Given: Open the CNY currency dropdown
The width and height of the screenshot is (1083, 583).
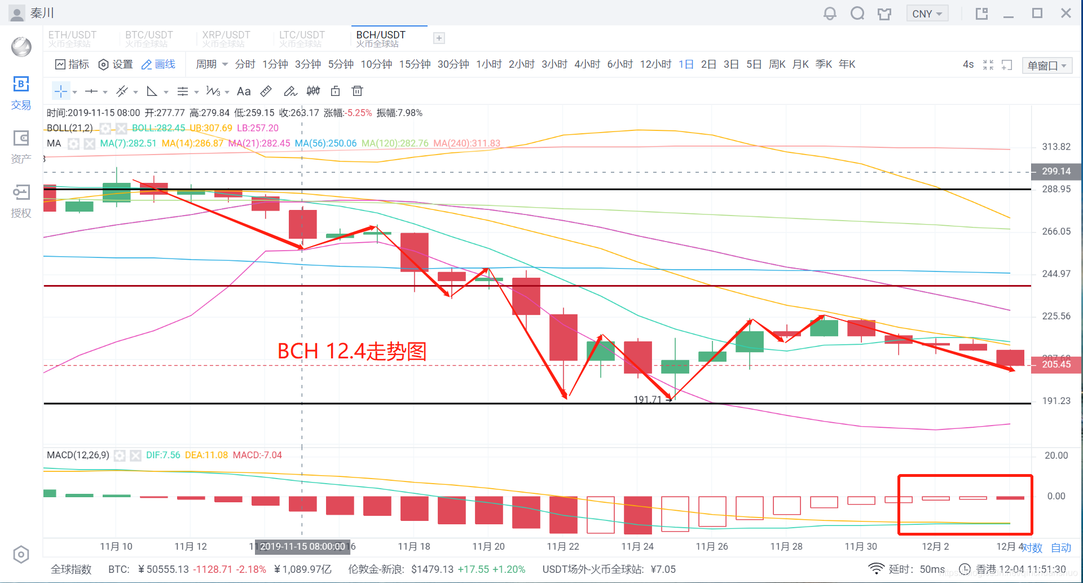Looking at the screenshot, I should tap(927, 14).
